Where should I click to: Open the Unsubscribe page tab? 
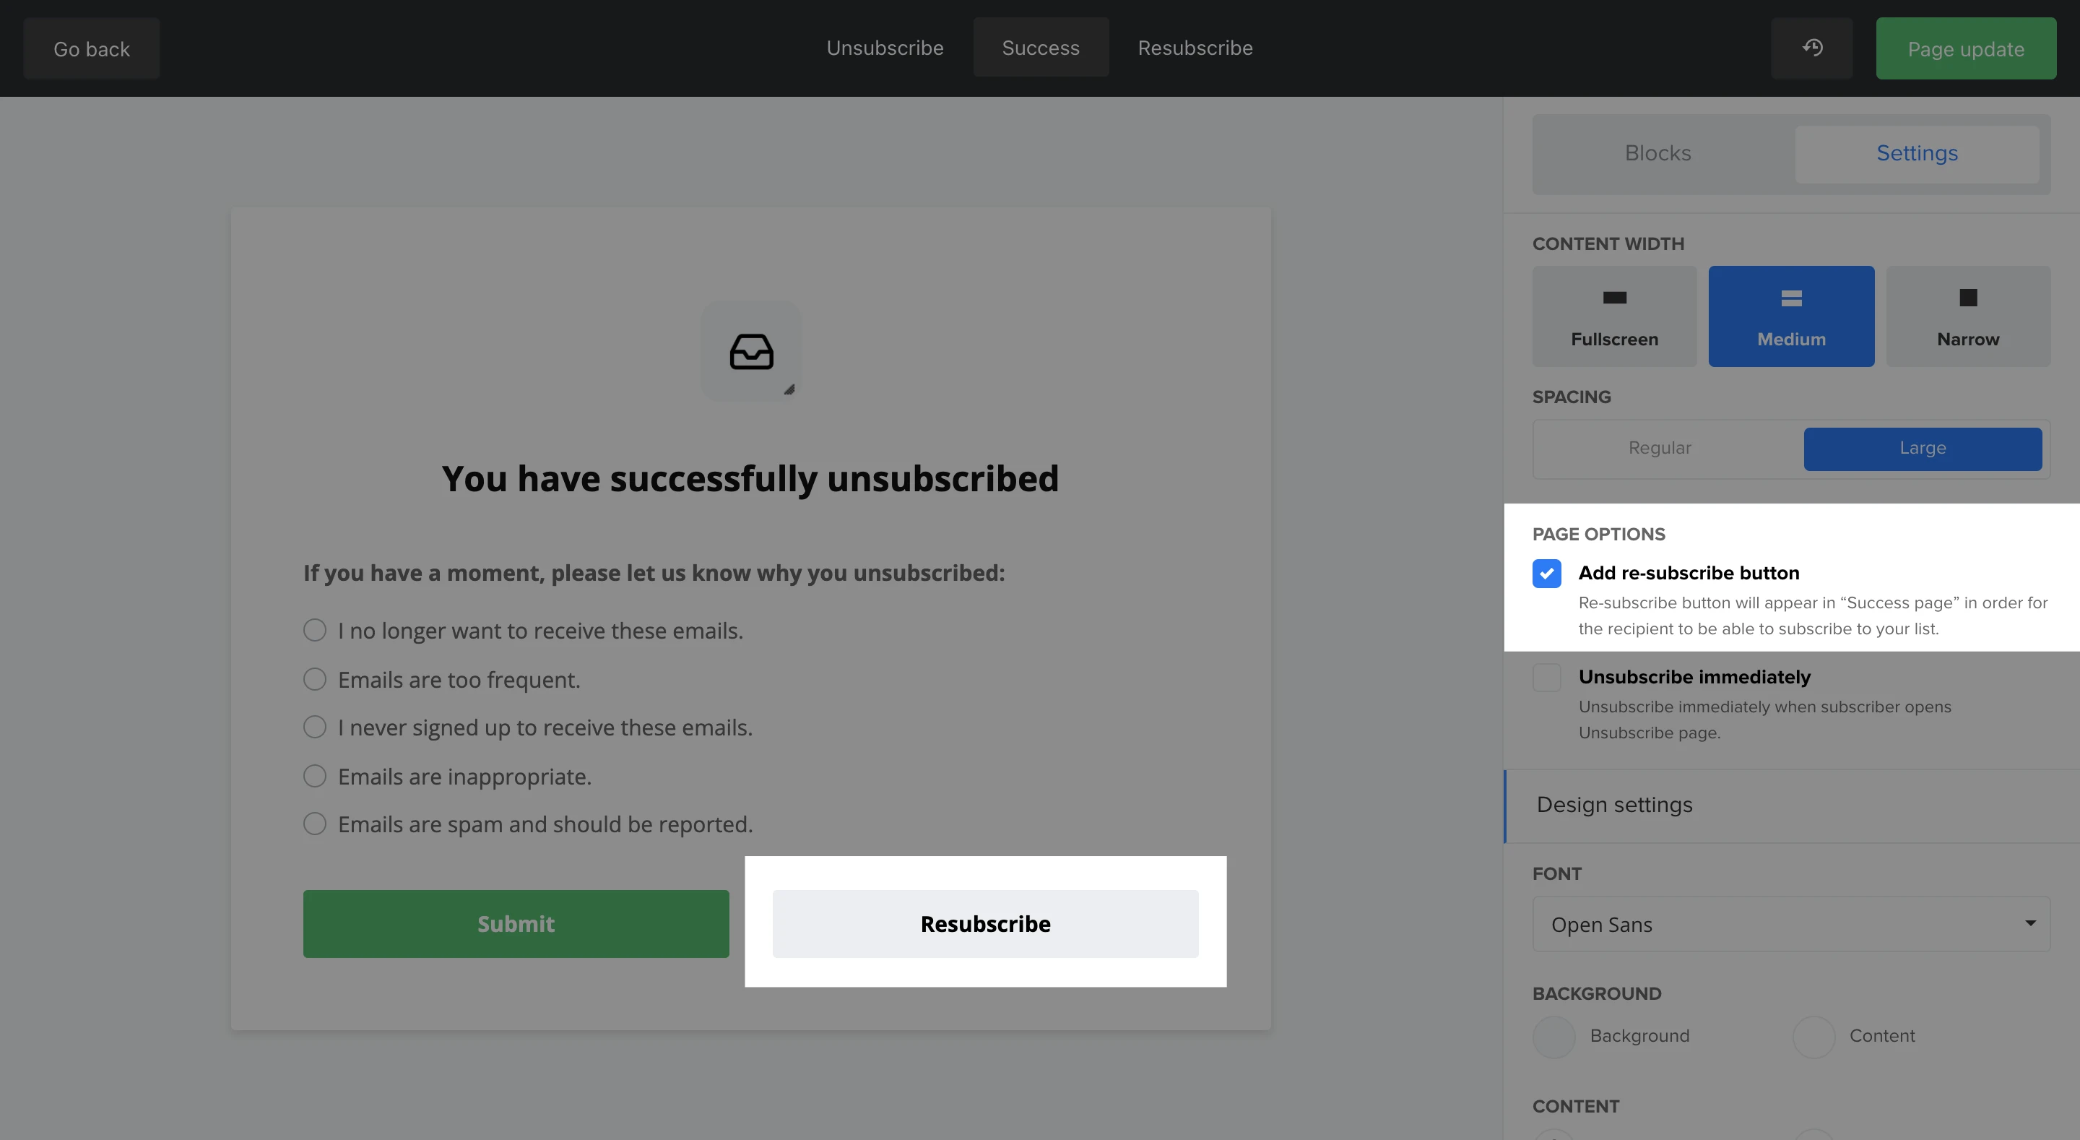click(x=885, y=48)
